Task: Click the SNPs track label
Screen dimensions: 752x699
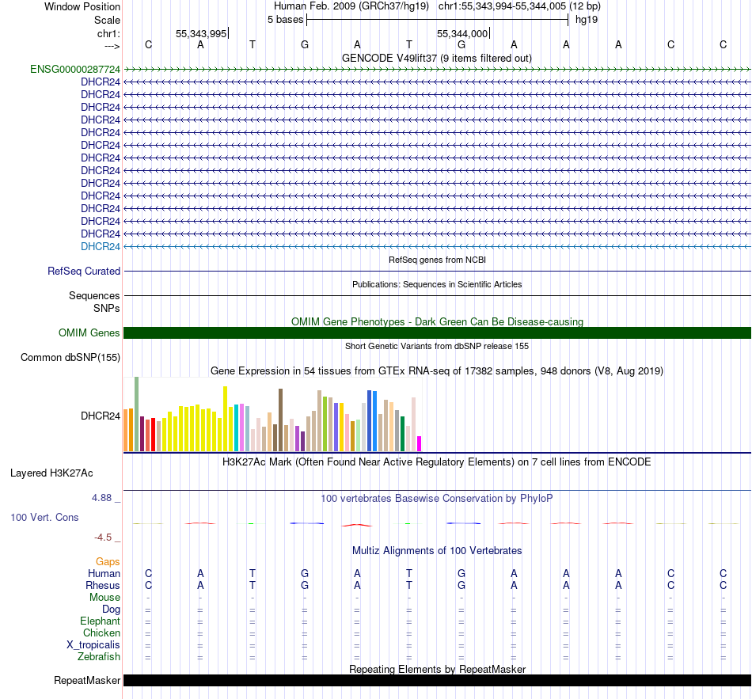Action: pos(107,308)
